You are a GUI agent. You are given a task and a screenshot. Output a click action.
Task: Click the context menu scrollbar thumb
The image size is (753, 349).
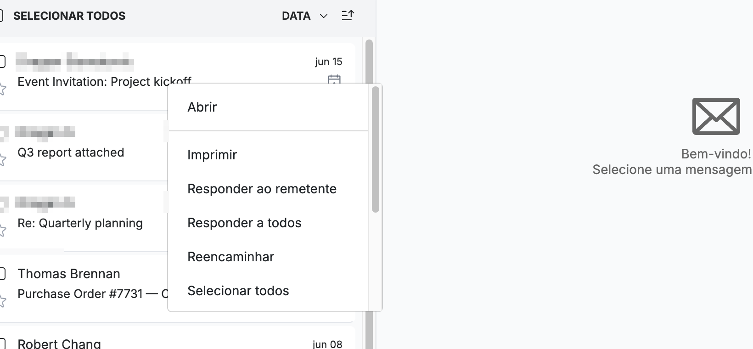[376, 149]
